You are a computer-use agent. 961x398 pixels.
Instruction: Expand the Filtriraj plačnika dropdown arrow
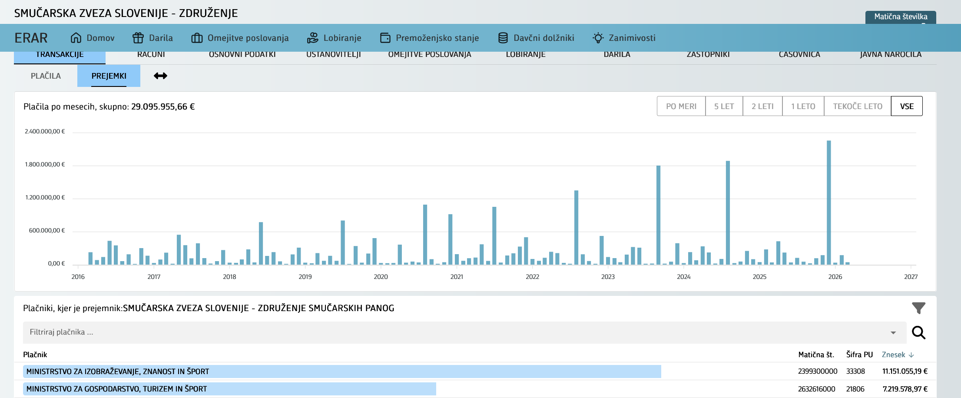893,333
